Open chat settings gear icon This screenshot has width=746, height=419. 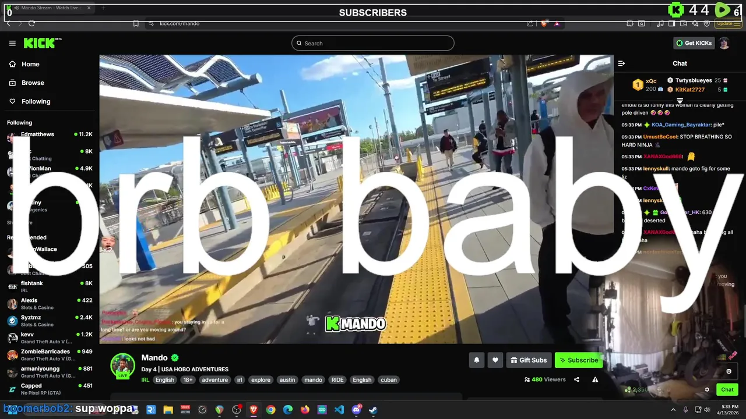pos(707,390)
